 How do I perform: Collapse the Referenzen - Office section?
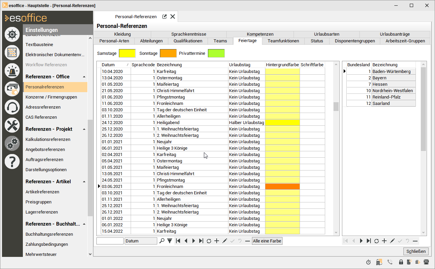[x=84, y=77]
